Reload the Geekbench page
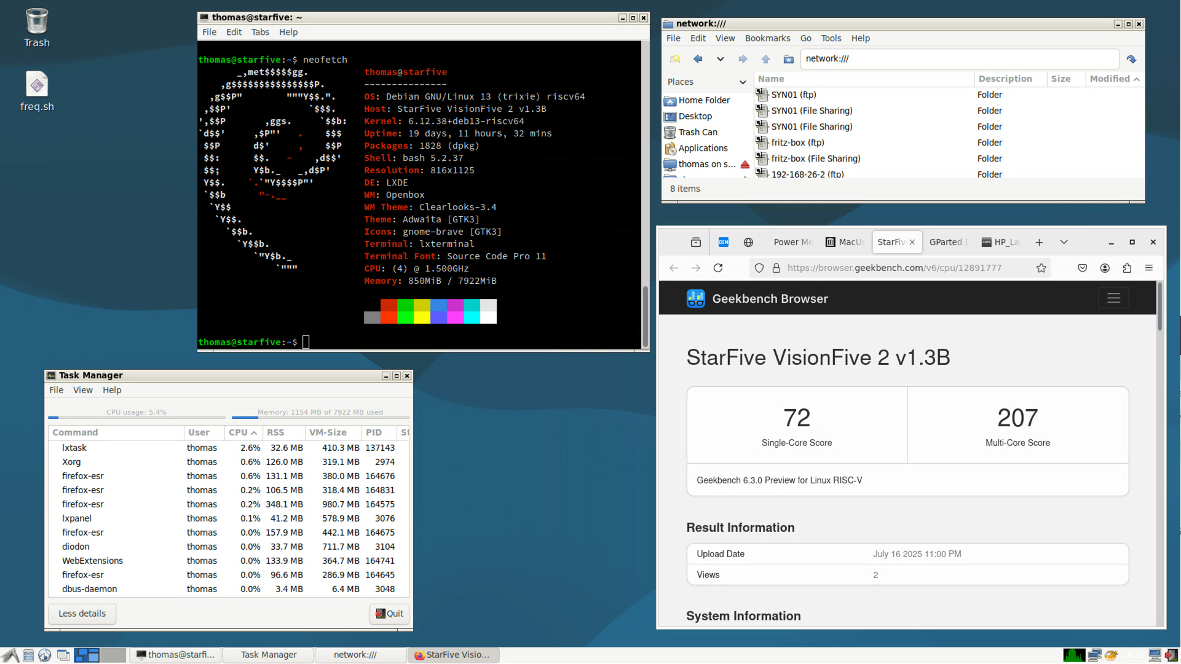 coord(718,268)
